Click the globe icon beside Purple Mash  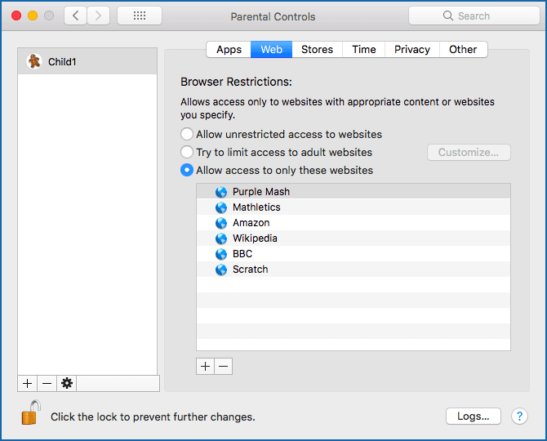pyautogui.click(x=221, y=192)
